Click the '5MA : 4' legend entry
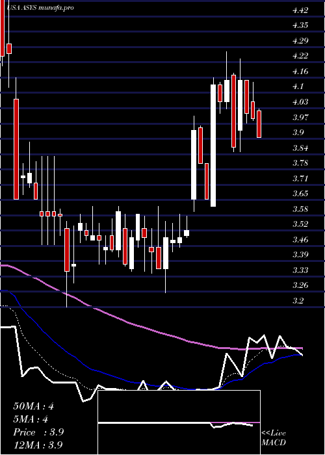This screenshot has width=325, height=455. pyautogui.click(x=30, y=419)
